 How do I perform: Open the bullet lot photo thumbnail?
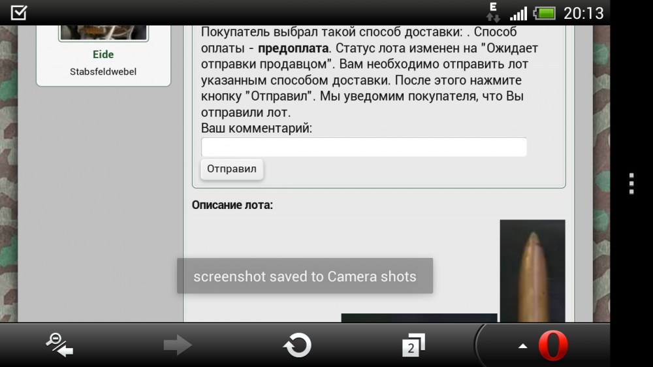[x=532, y=271]
